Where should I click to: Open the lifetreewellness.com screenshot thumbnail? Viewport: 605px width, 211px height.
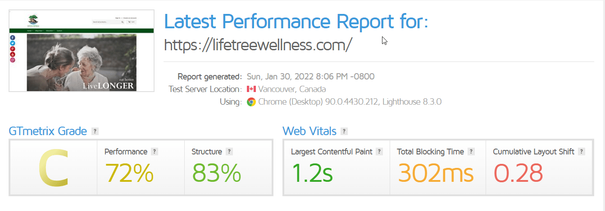82,51
